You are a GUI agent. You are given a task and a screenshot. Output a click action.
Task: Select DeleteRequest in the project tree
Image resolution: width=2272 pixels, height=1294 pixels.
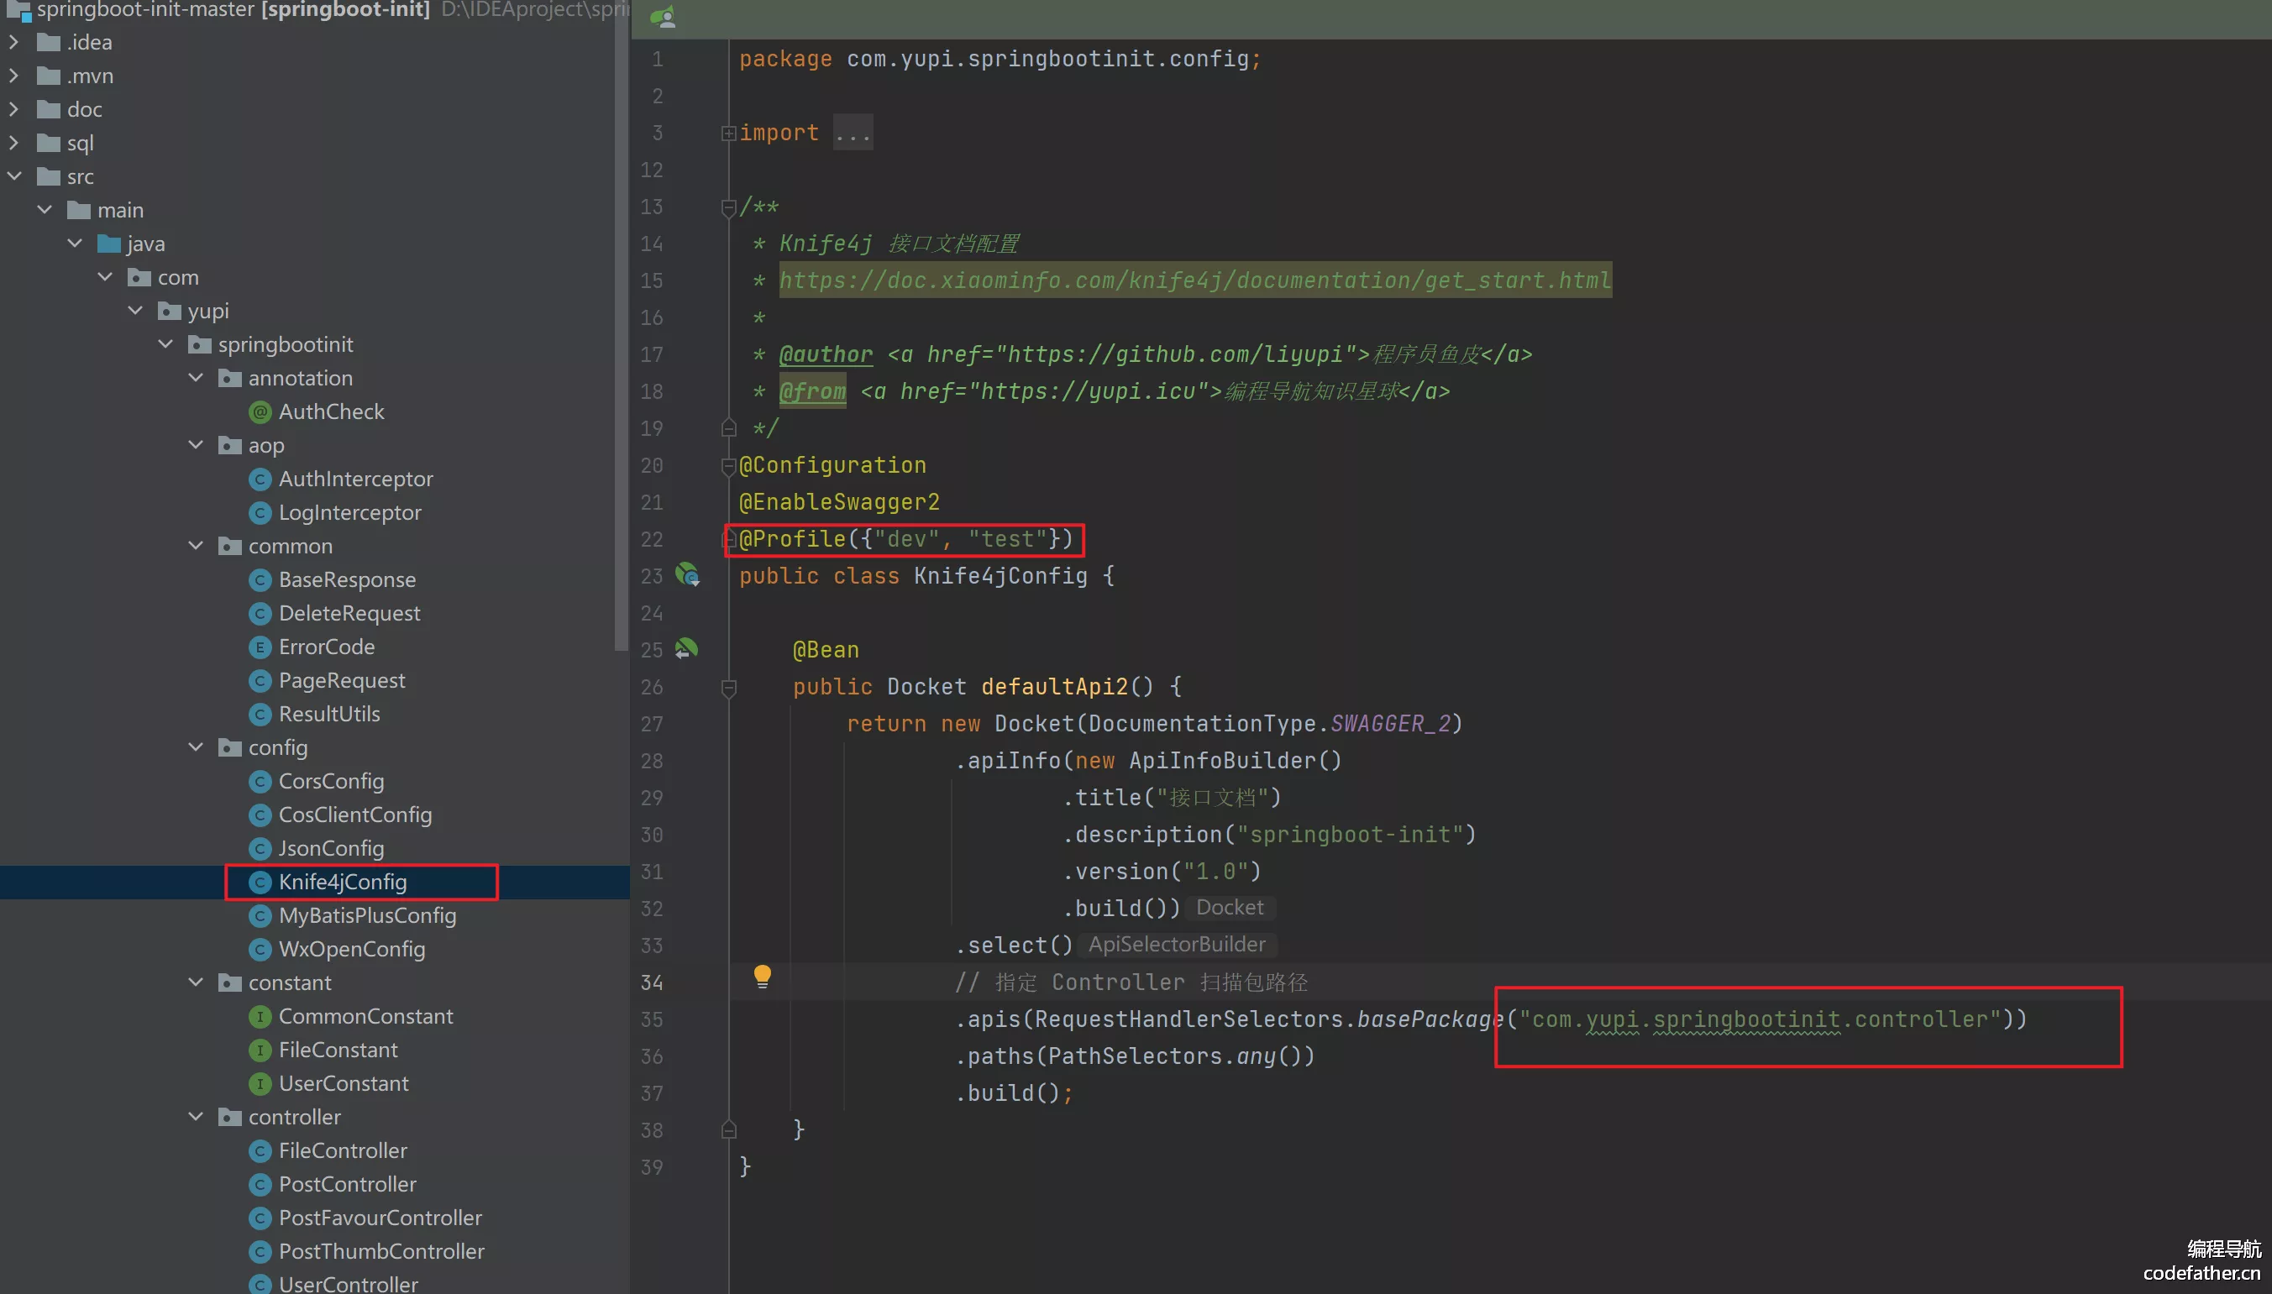[x=349, y=613]
